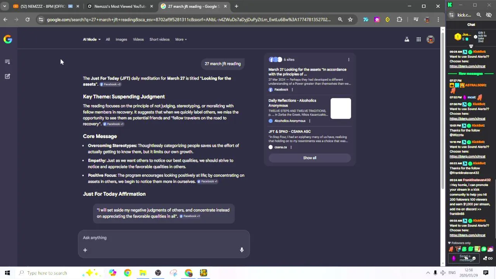Close the 27 march jft reading tab
This screenshot has width=496, height=279.
coord(225,6)
